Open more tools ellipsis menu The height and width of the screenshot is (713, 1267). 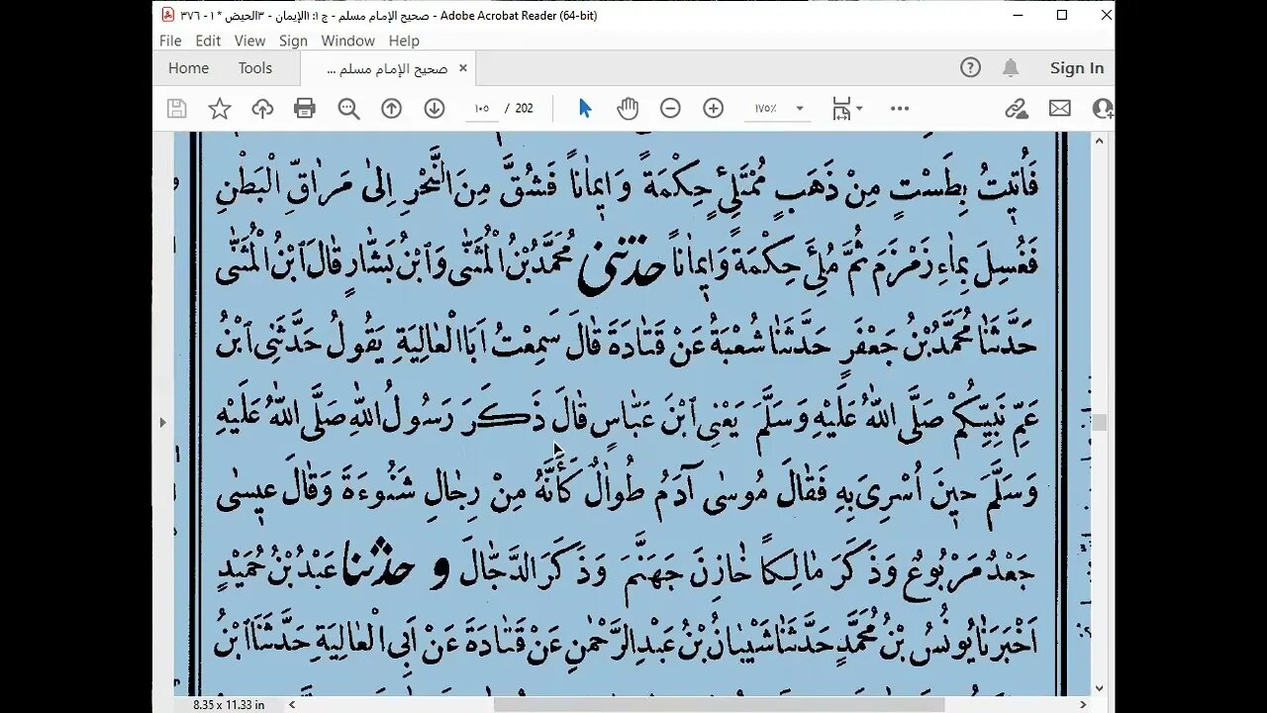point(900,109)
